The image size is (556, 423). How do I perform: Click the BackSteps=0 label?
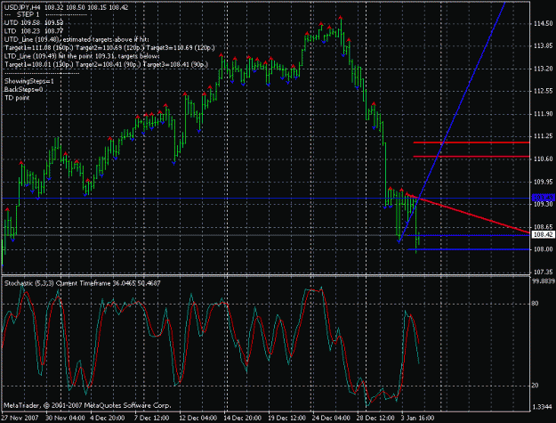[x=23, y=89]
